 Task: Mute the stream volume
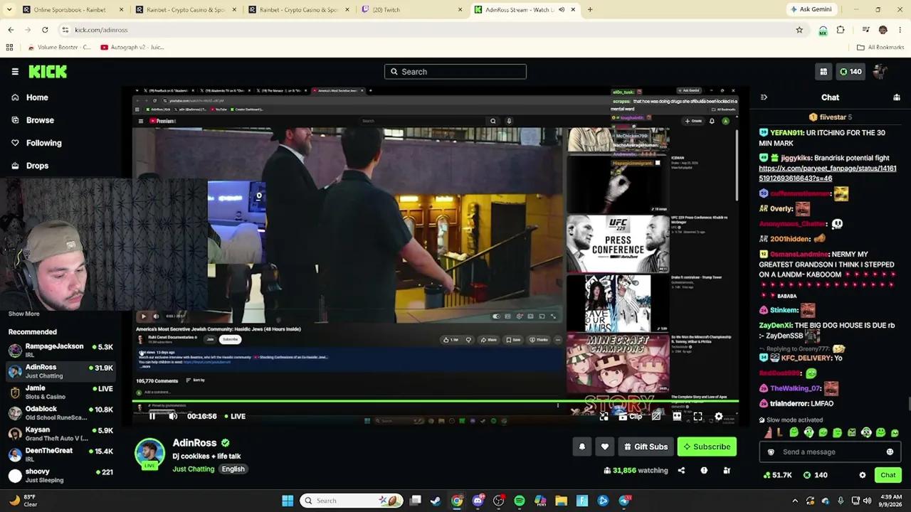pos(173,416)
